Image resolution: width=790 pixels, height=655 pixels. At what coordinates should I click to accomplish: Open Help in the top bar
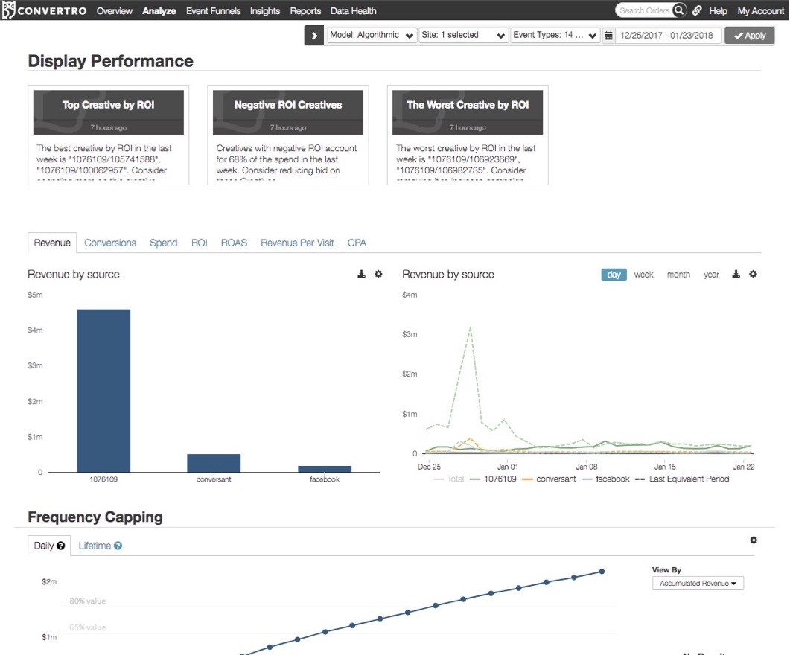[718, 10]
